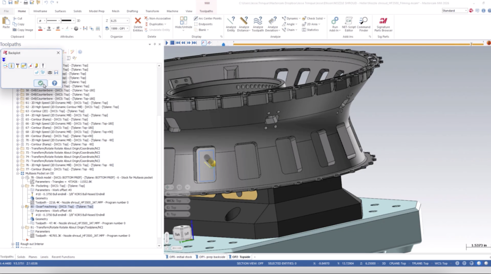This screenshot has height=274, width=491.
Task: Click the Copy Image command
Action: click(23, 30)
